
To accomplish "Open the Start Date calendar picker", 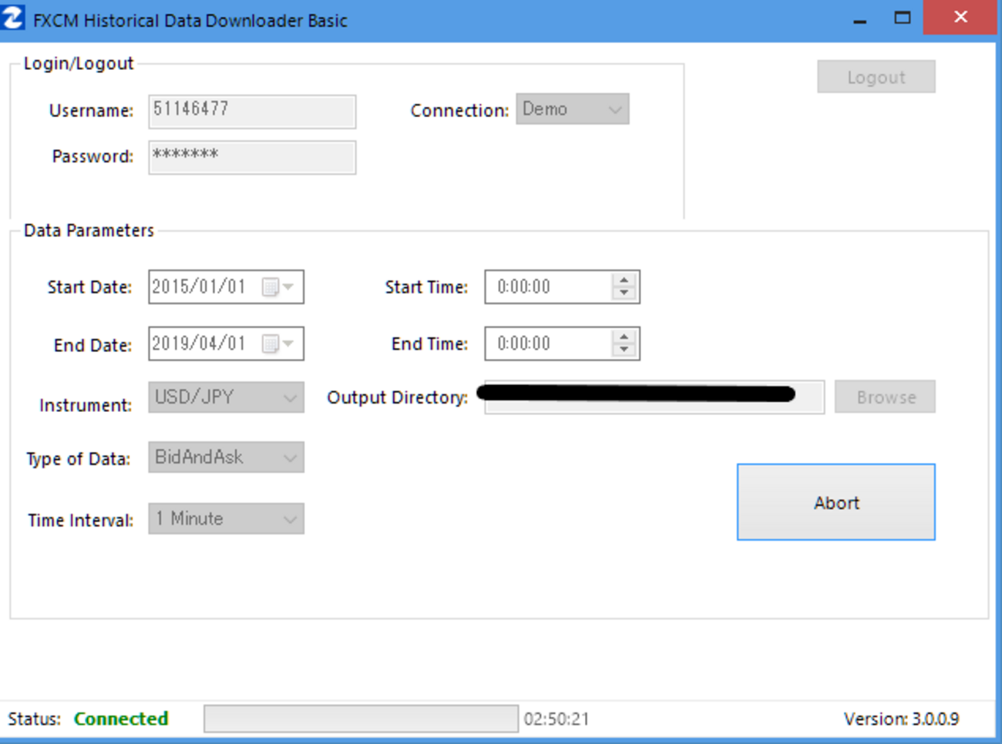I will [x=278, y=287].
